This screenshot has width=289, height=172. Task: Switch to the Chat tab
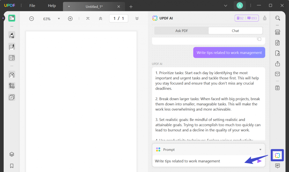[235, 30]
